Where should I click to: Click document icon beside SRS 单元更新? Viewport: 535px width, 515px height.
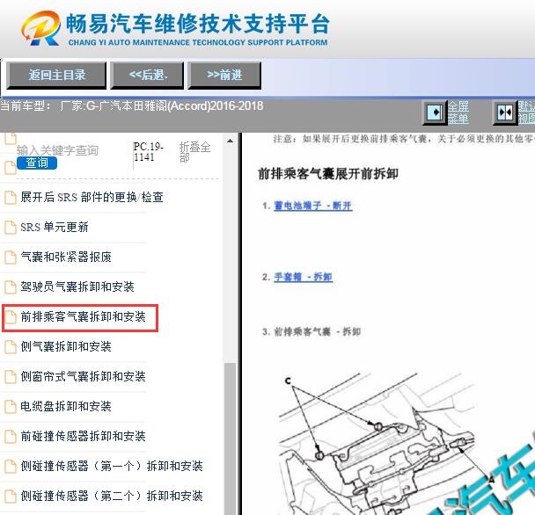11,228
